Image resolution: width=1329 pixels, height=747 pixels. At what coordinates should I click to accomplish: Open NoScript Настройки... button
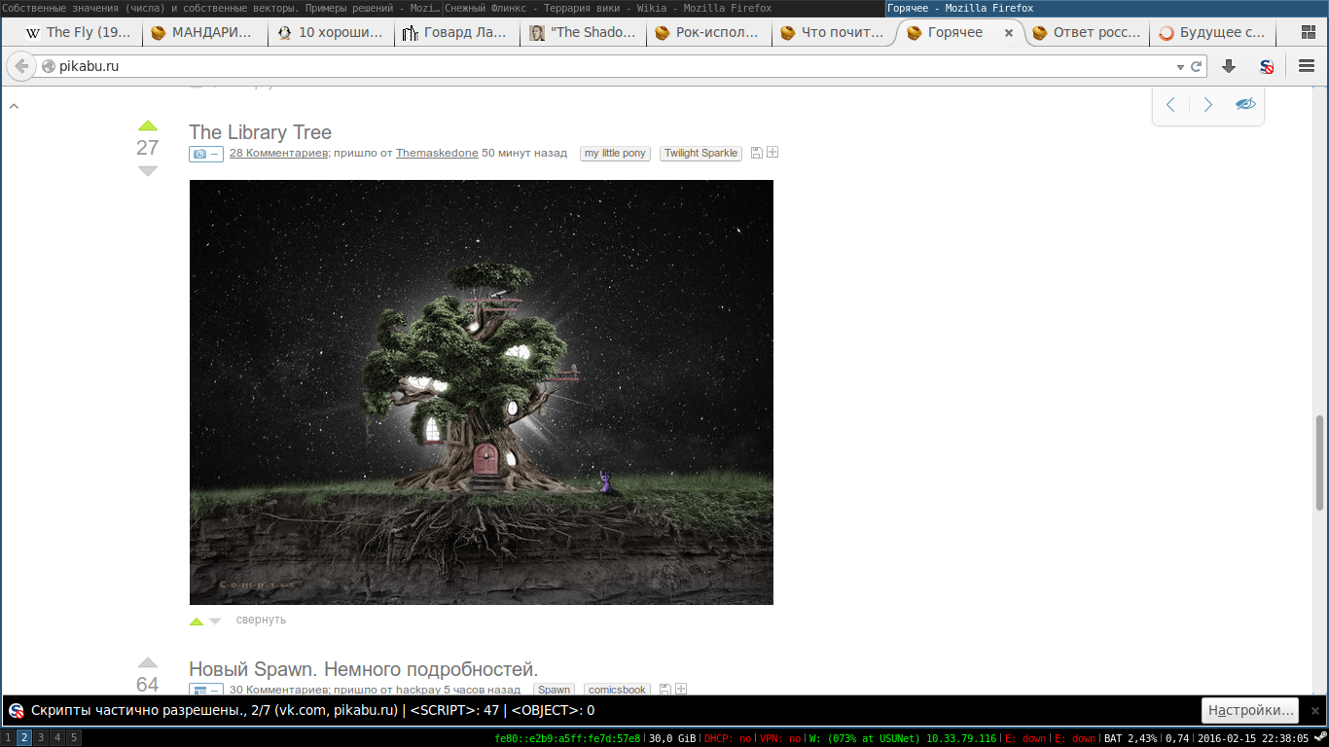[1250, 710]
